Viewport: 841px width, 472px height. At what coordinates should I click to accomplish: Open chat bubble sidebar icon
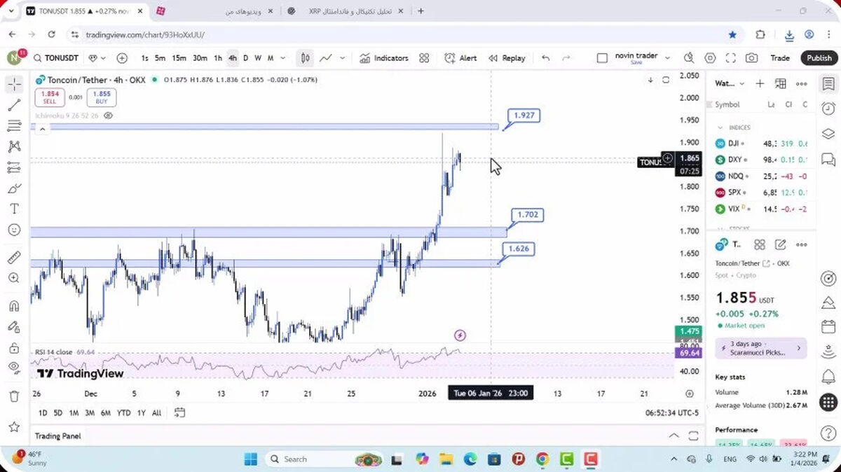(x=828, y=159)
